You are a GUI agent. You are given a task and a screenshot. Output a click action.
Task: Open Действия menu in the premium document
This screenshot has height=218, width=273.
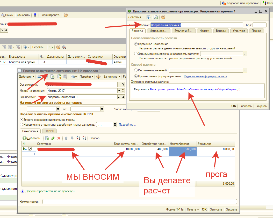26,77
